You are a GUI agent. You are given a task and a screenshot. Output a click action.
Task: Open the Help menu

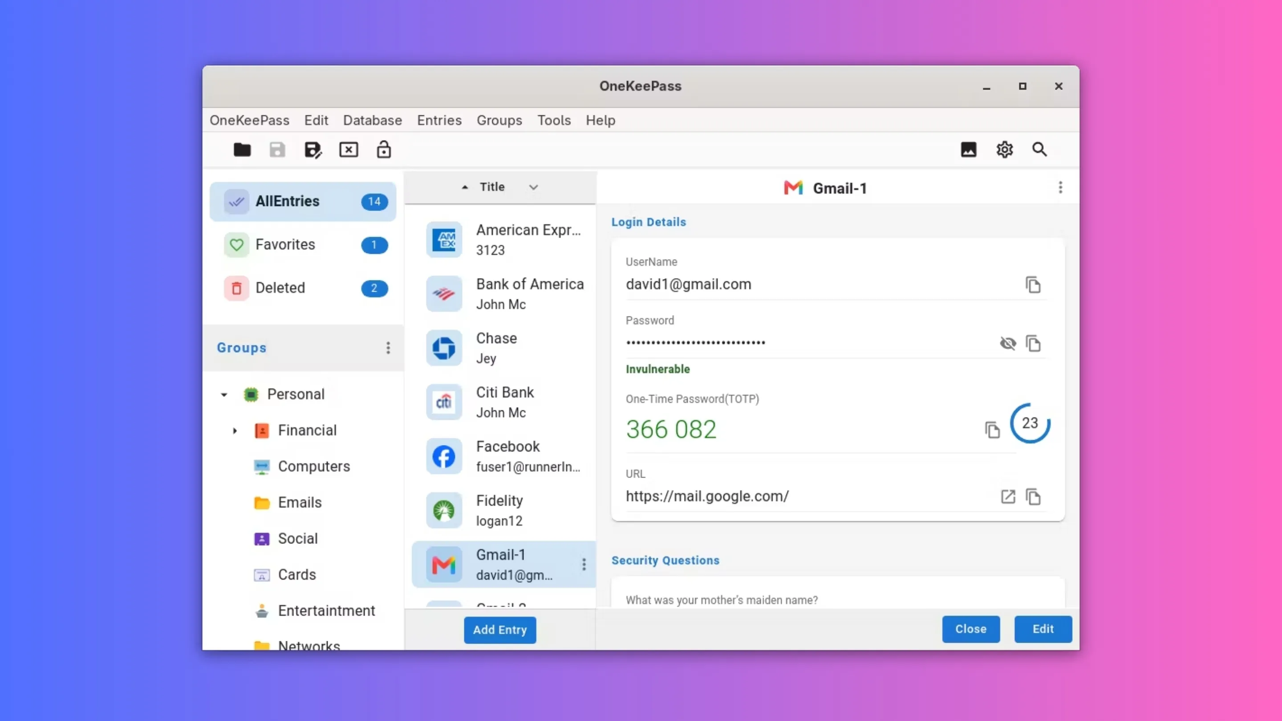600,121
